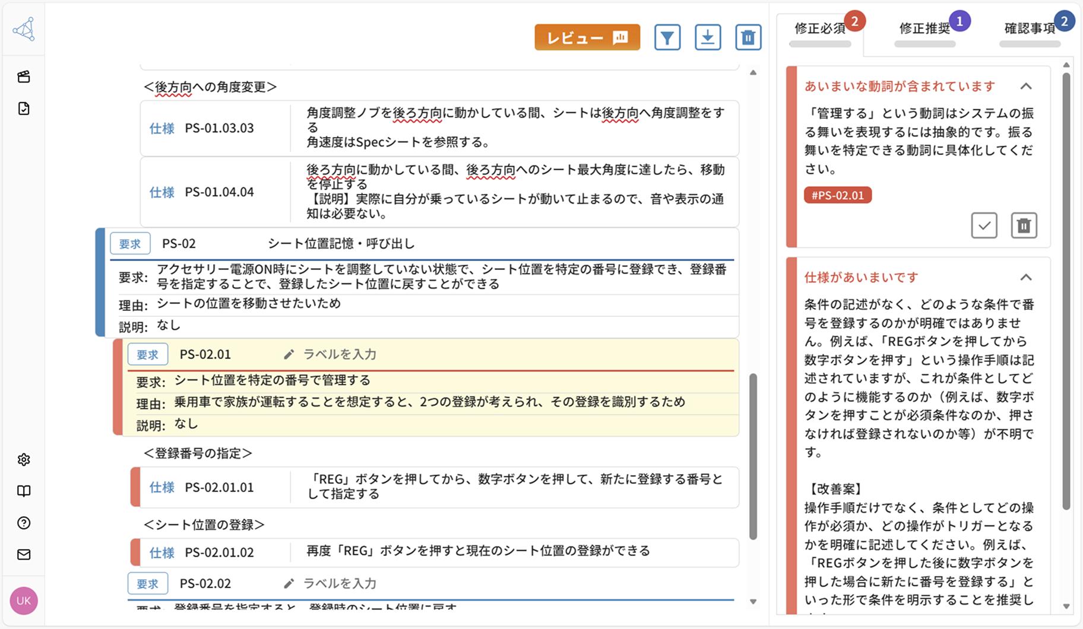Click the orange レビュー button
Viewport: 1083px width, 629px height.
pyautogui.click(x=587, y=37)
